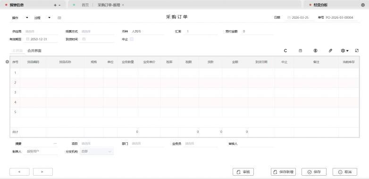Click the 取消 button

345,172
